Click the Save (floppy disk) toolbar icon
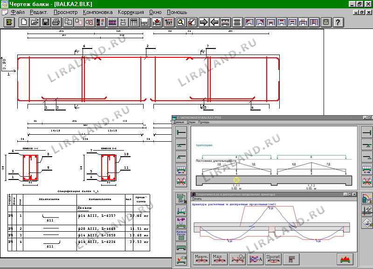 click(x=46, y=22)
